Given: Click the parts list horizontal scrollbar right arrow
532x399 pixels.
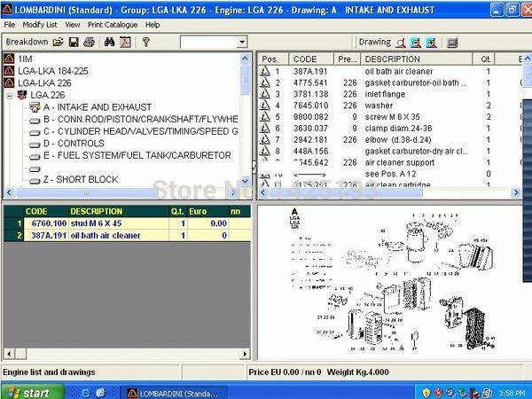Looking at the screenshot, I should pos(516,192).
